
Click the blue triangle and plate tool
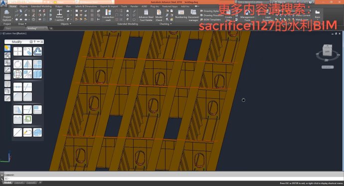coord(17,110)
